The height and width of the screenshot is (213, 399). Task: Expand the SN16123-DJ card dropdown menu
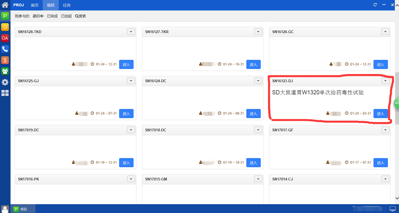coord(385,81)
